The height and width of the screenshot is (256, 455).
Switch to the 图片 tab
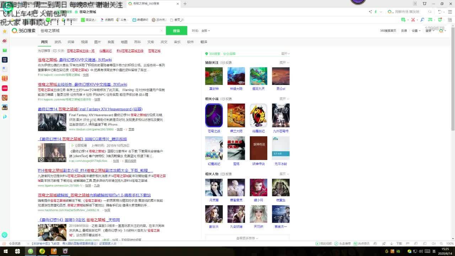[97, 42]
